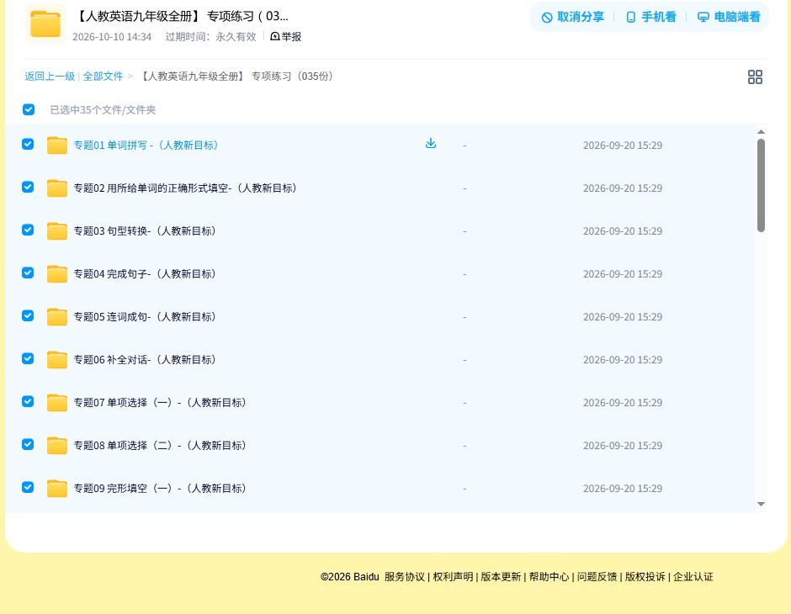Open 版权投诉 footer link
The width and height of the screenshot is (791, 614).
coord(645,577)
